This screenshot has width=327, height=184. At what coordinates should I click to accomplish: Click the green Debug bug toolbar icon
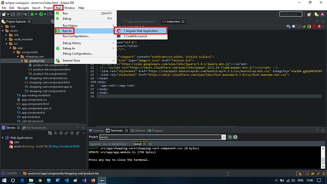point(32,14)
